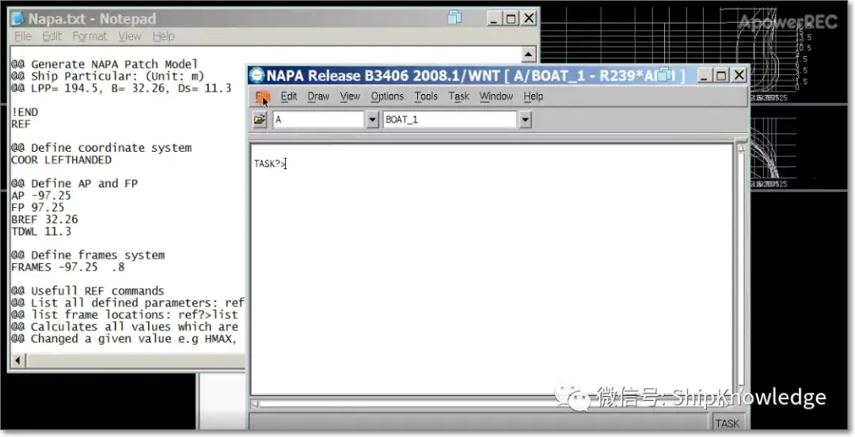855x437 pixels.
Task: Click the open-folder icon in NAPA toolbar
Action: pos(260,119)
